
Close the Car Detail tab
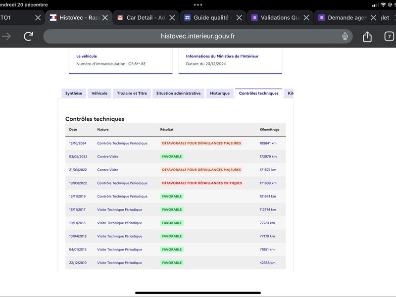(x=172, y=18)
